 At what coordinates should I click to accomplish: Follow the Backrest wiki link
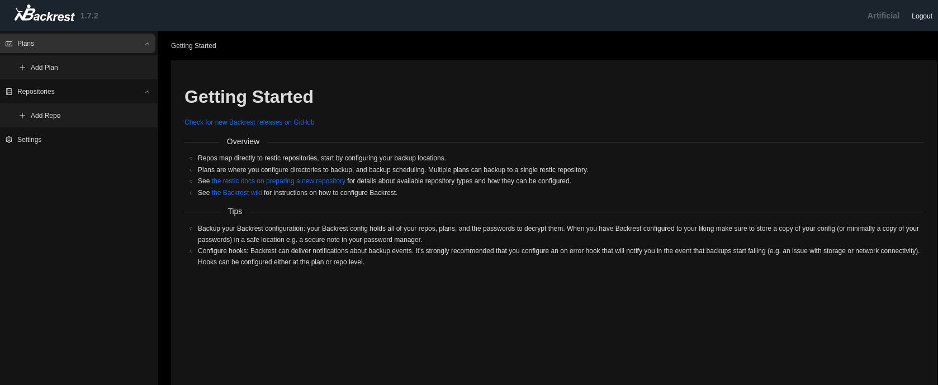coord(236,193)
